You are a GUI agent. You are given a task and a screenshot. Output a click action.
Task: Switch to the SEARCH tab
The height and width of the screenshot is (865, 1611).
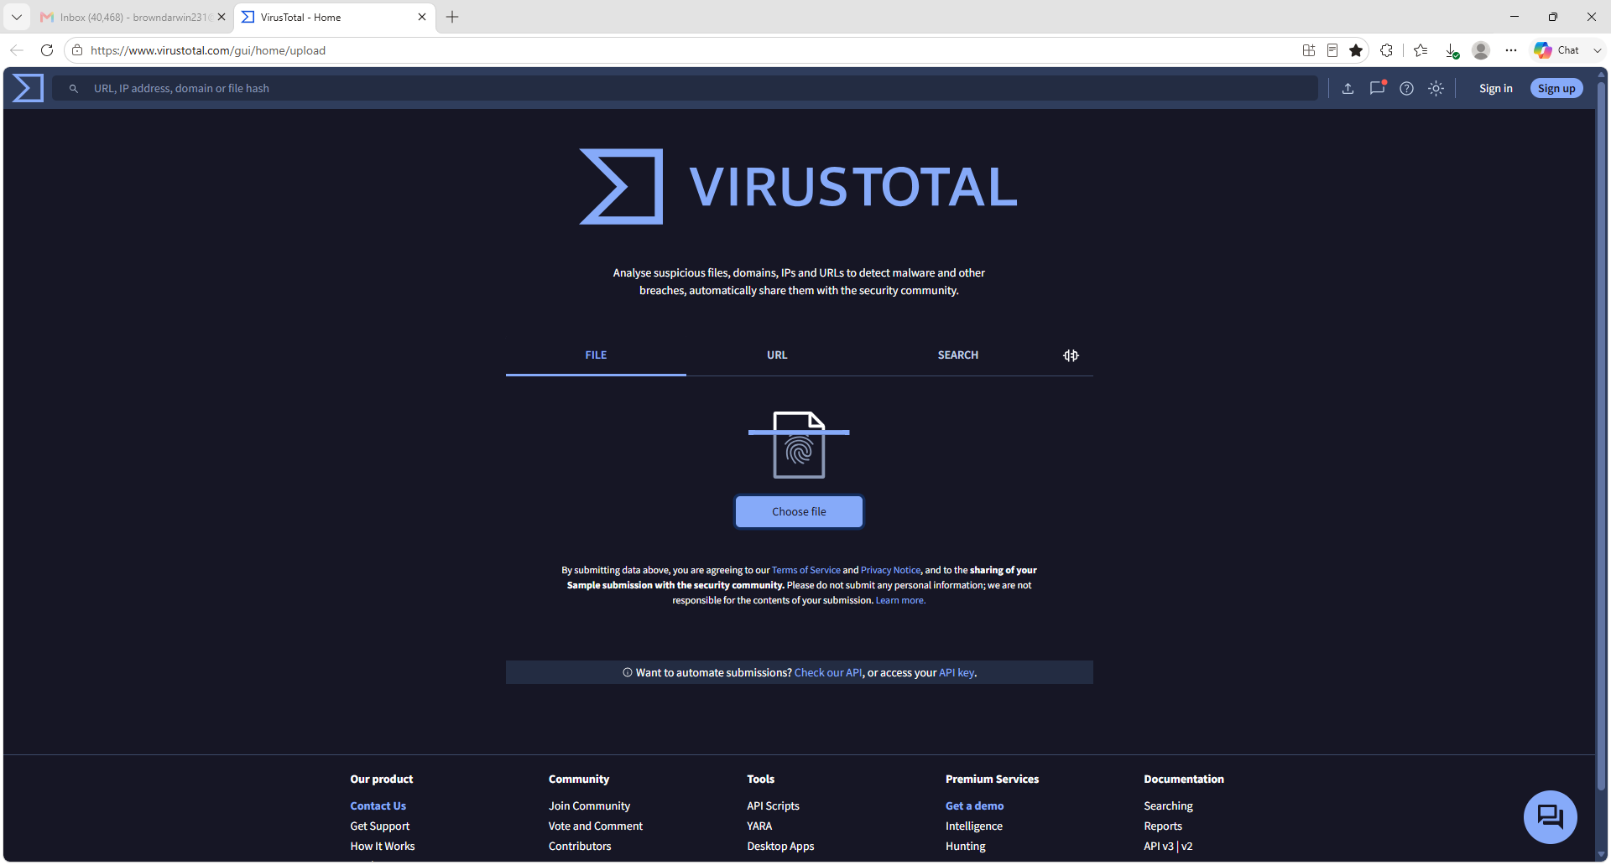pyautogui.click(x=958, y=355)
